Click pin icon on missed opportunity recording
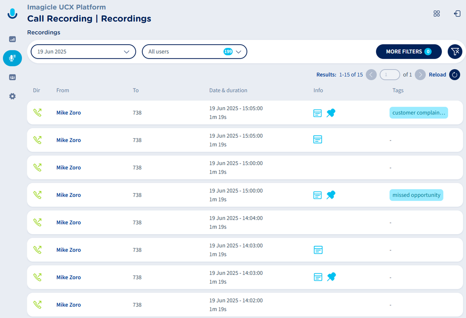 tap(331, 195)
